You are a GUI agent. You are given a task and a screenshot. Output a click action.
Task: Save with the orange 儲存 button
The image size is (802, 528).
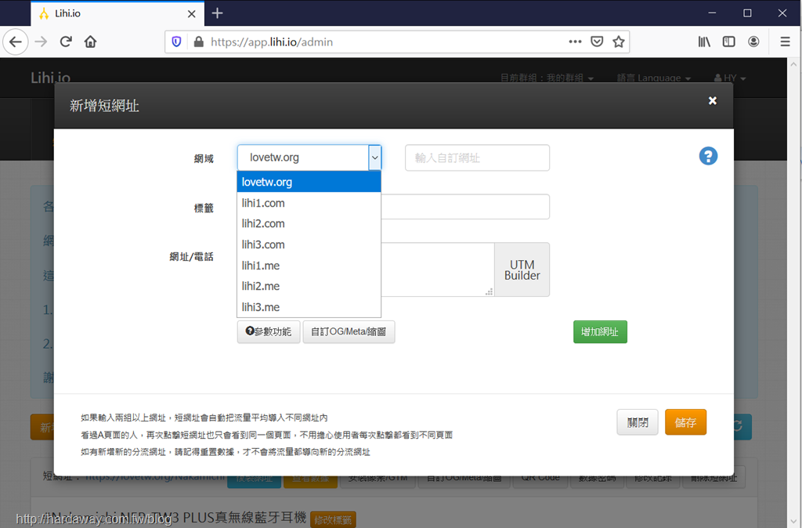pyautogui.click(x=685, y=422)
